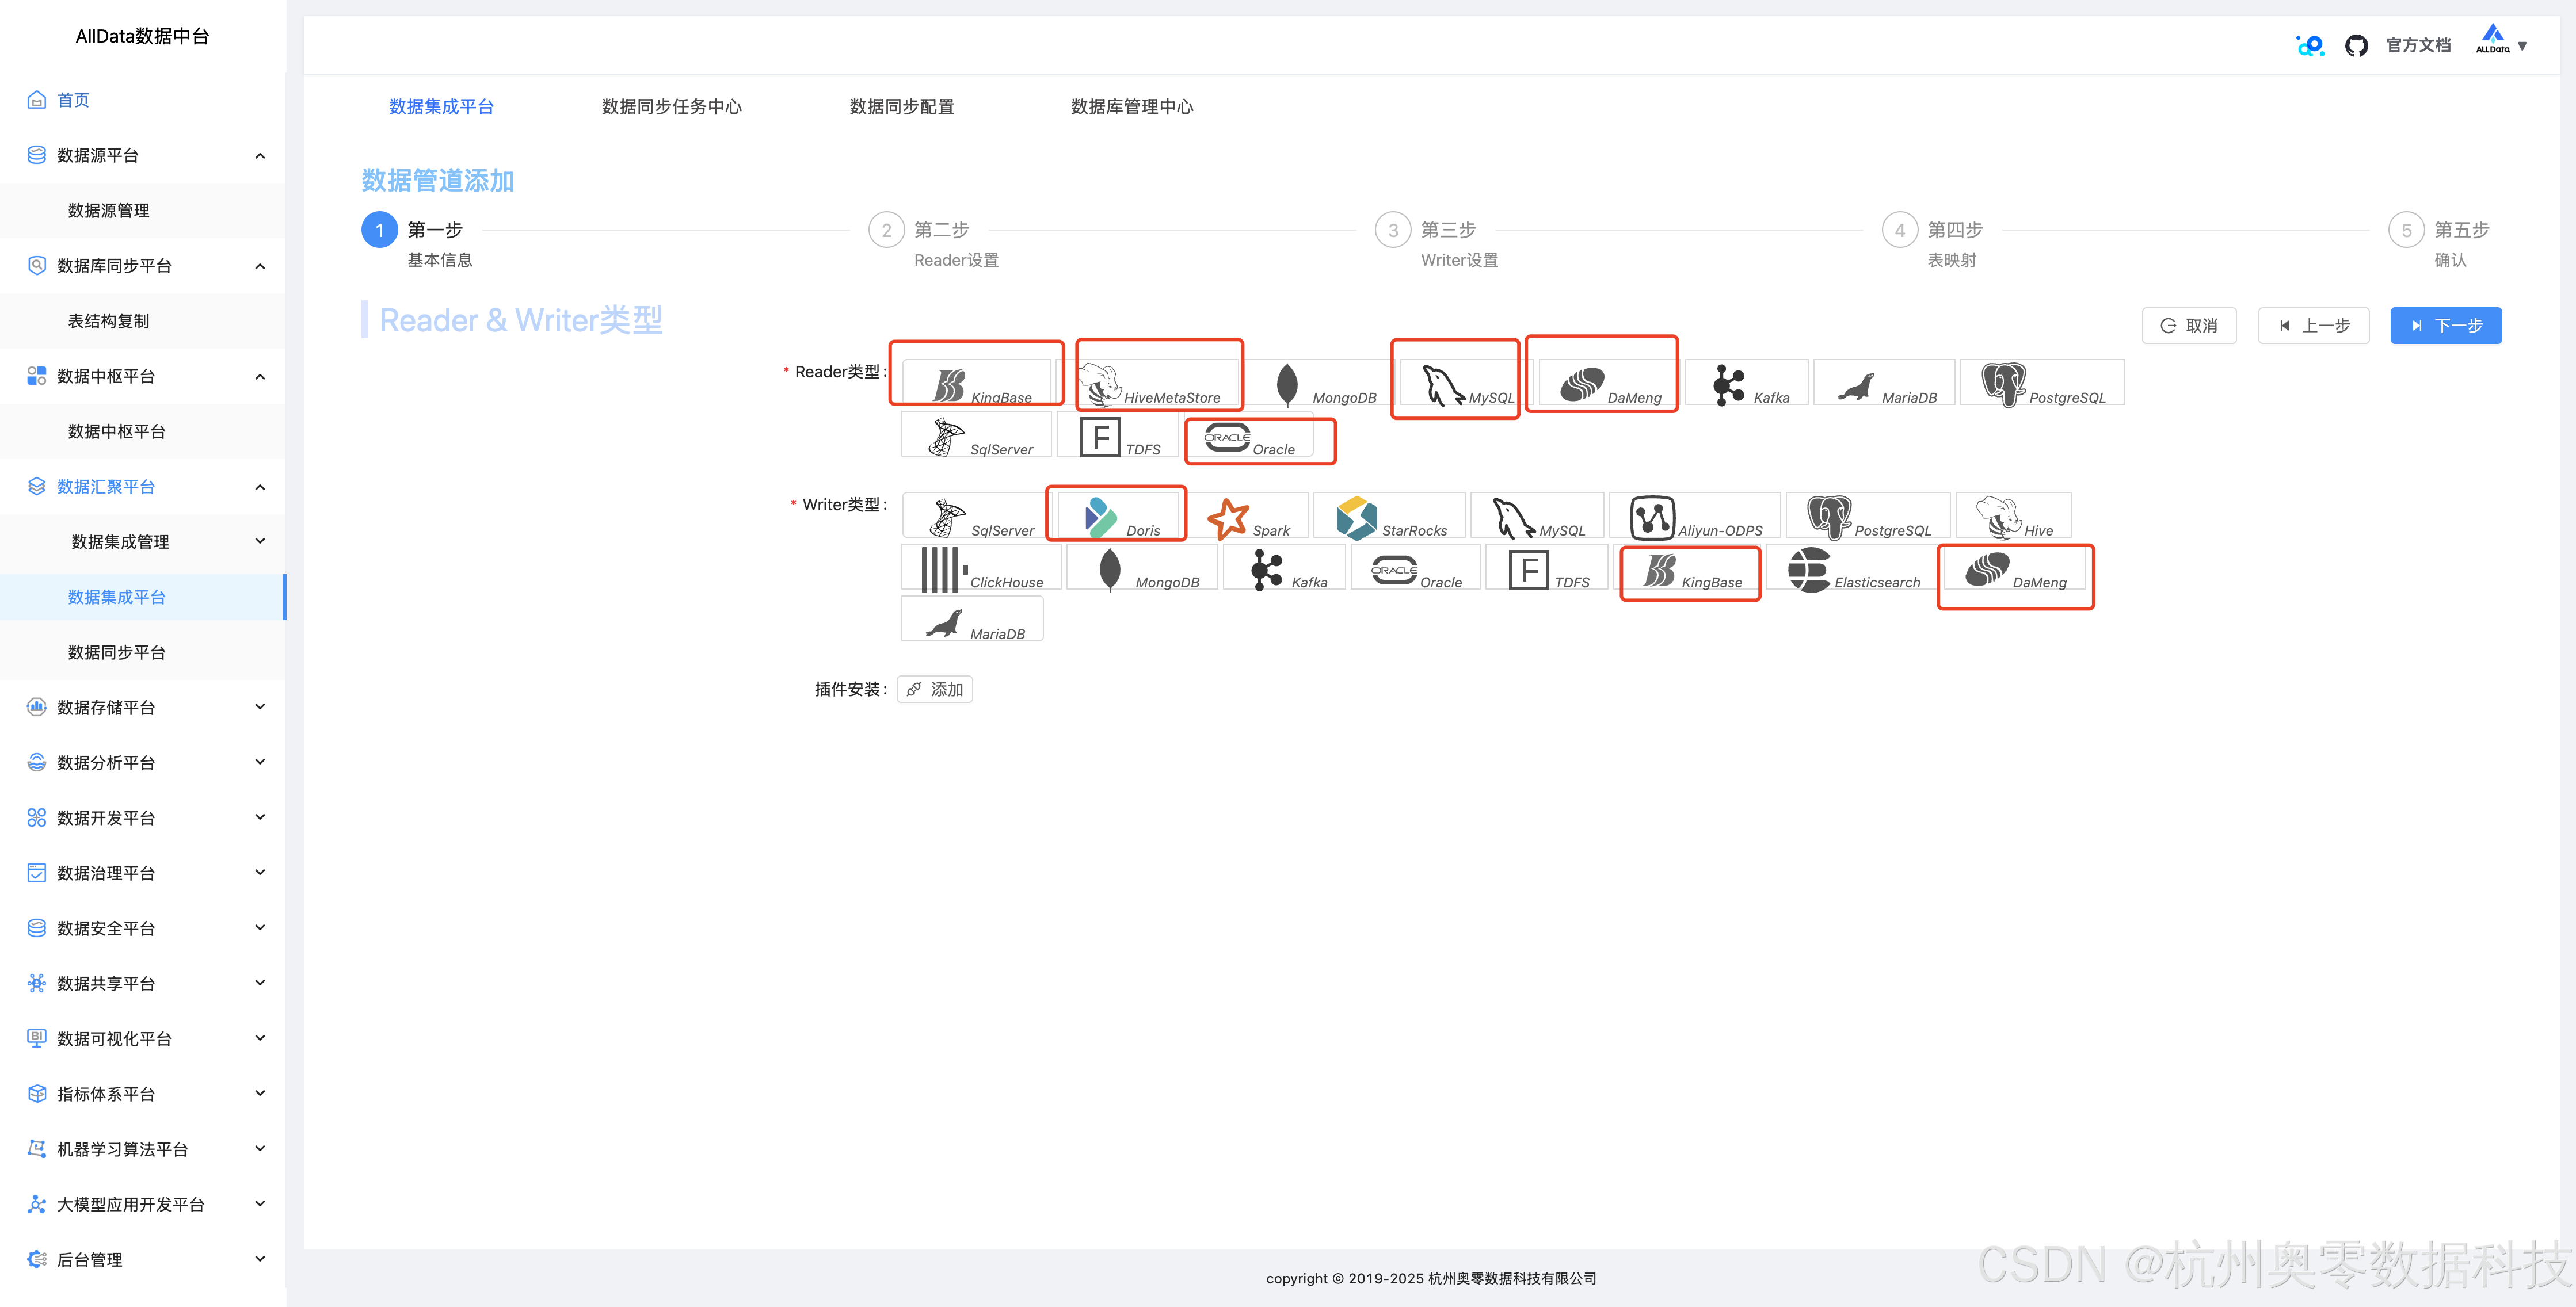This screenshot has height=1307, width=2576.
Task: Expand 数据开发平台 menu
Action: [260, 817]
